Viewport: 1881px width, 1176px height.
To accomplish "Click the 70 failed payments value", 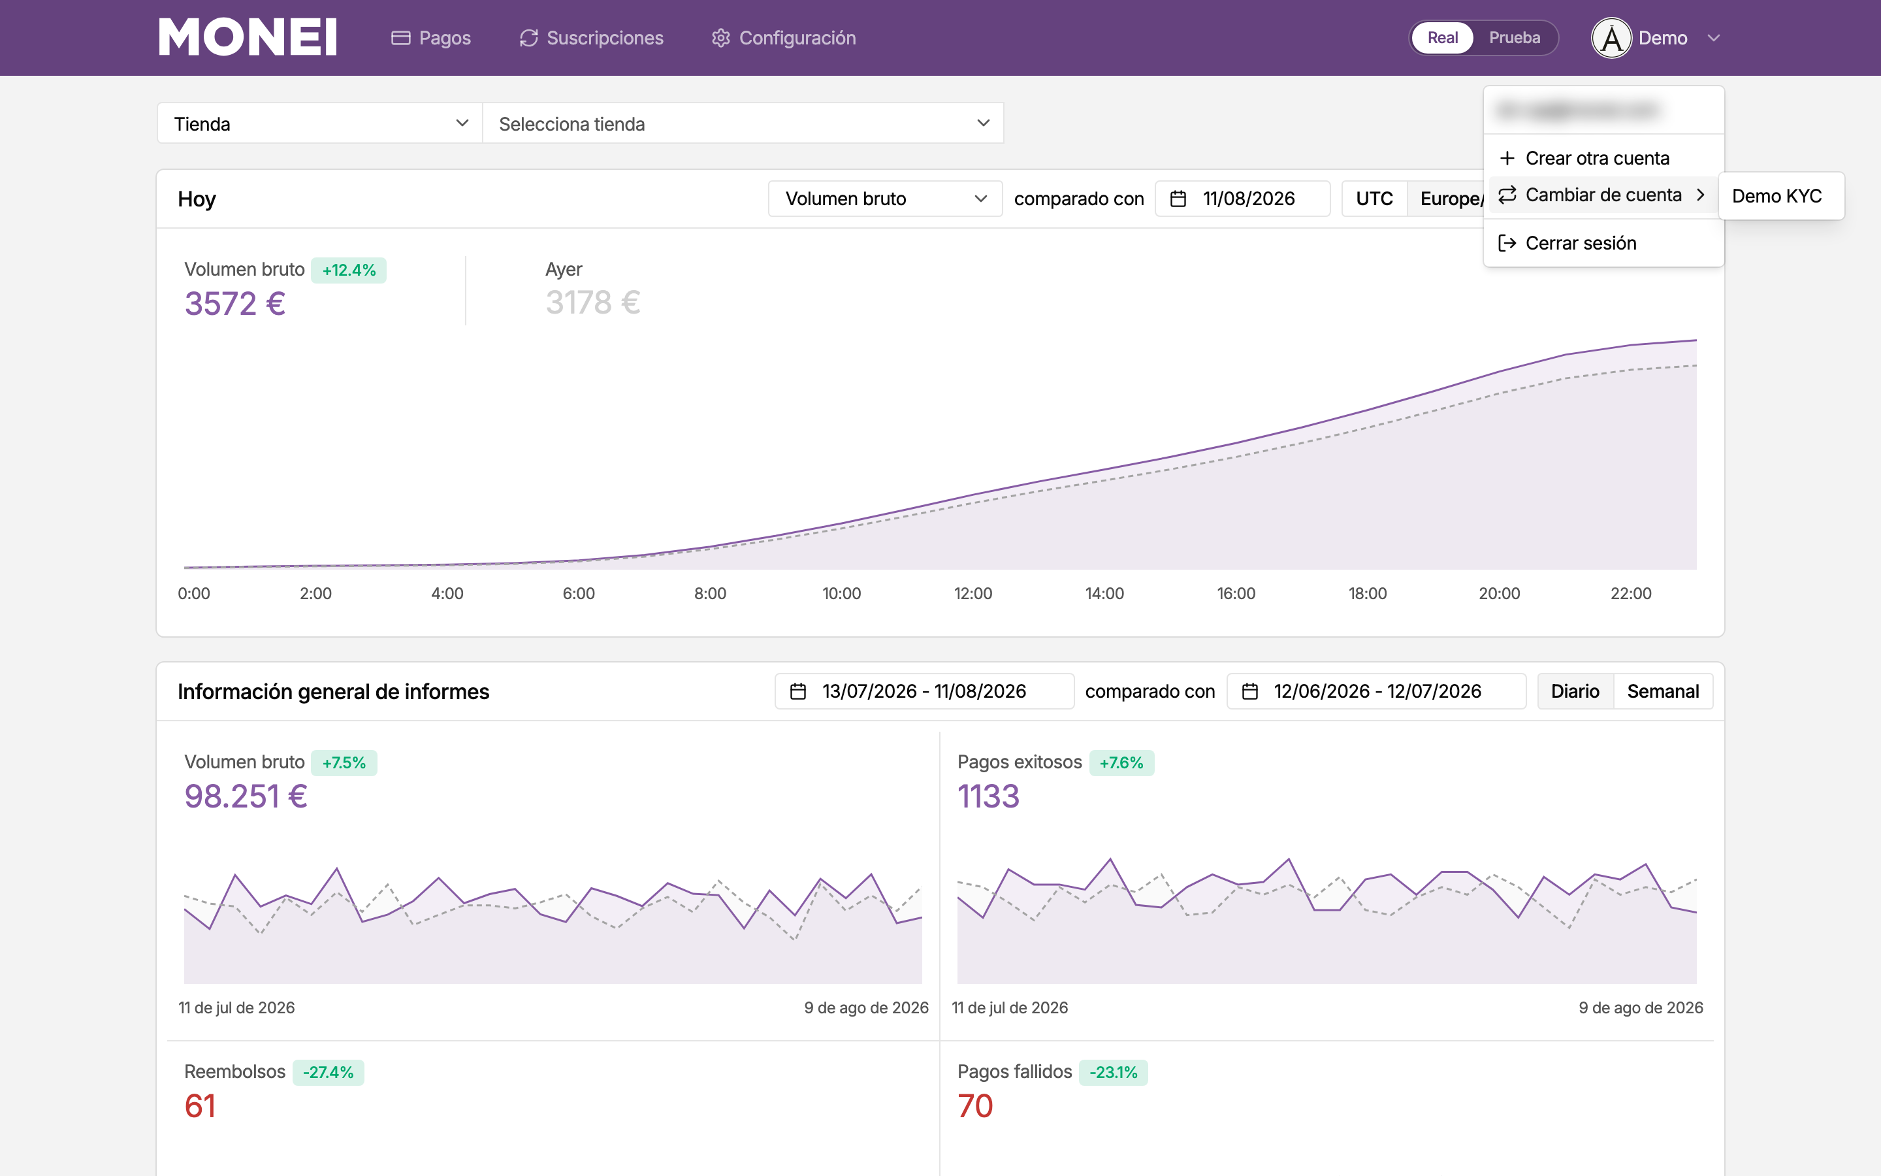I will click(976, 1106).
